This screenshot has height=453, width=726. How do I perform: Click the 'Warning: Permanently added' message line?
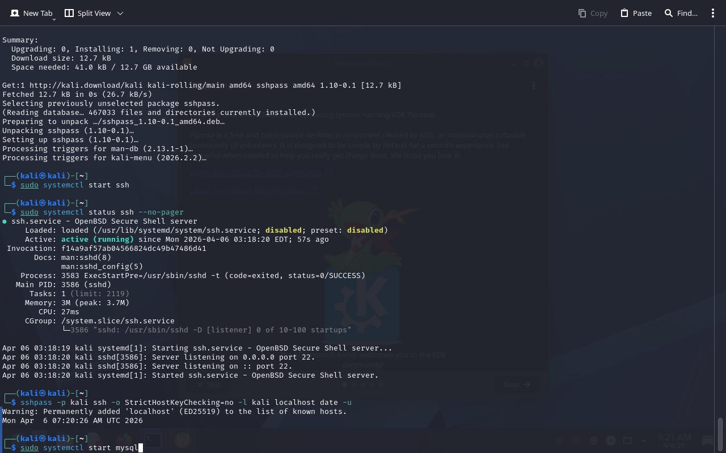pyautogui.click(x=174, y=412)
